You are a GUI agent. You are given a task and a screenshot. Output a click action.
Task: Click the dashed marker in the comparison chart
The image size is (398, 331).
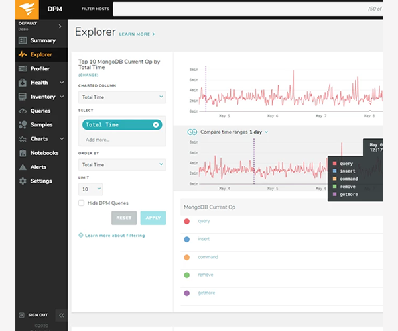click(254, 162)
